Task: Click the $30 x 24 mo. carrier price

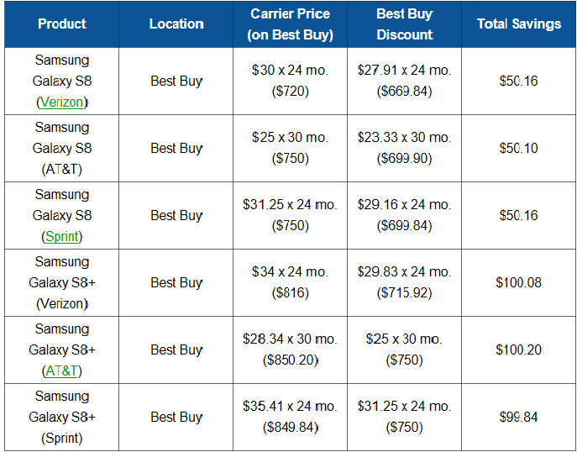Action: pyautogui.click(x=291, y=71)
